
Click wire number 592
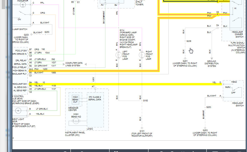click(x=53, y=59)
